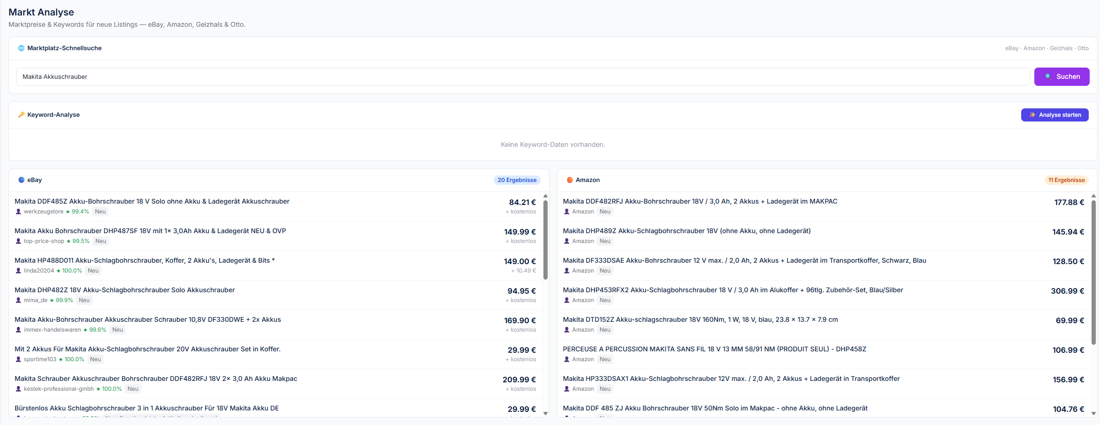1100x425 pixels.
Task: Click seller name werkzeugstore
Action: [44, 212]
